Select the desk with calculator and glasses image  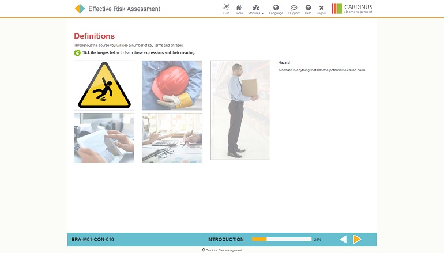[172, 138]
